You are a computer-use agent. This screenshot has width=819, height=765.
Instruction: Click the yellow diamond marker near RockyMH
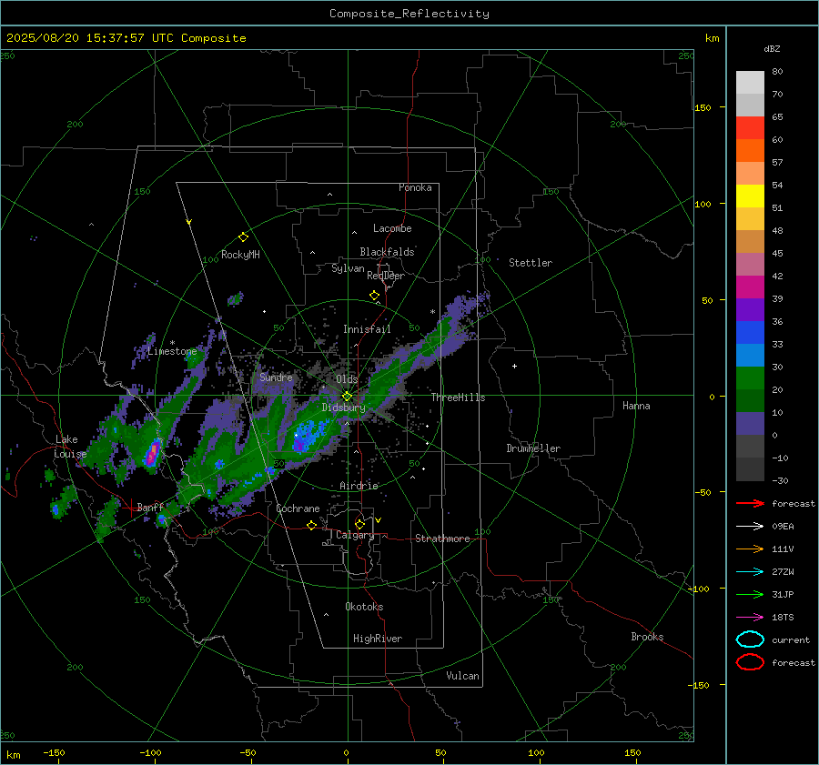coord(243,237)
